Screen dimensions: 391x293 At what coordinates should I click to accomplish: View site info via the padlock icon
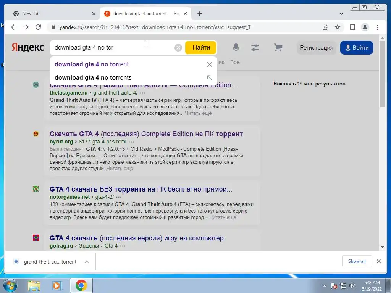point(53,27)
